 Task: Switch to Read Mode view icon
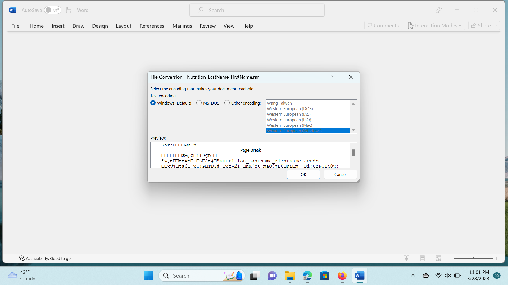tap(406, 258)
